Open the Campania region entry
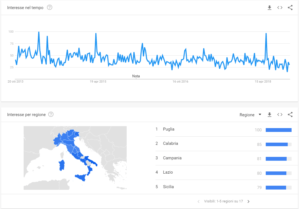This screenshot has height=209, width=299. (172, 158)
